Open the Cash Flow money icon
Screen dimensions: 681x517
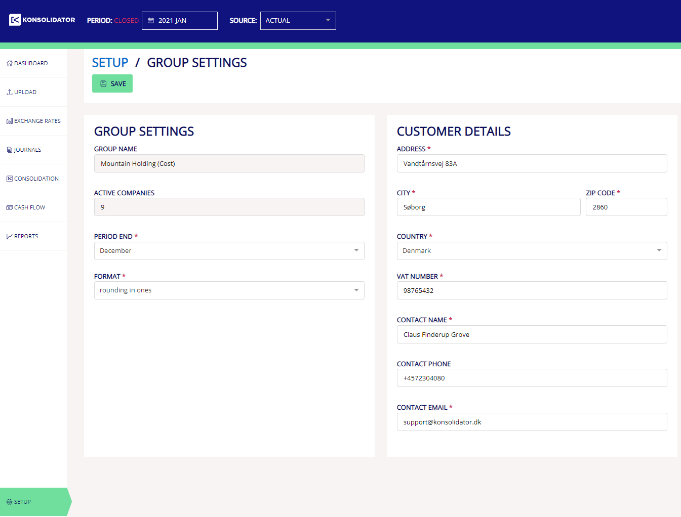[x=9, y=208]
